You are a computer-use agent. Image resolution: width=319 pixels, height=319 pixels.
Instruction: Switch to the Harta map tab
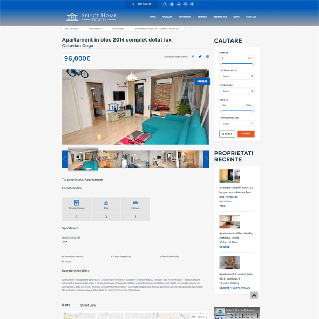click(x=66, y=305)
